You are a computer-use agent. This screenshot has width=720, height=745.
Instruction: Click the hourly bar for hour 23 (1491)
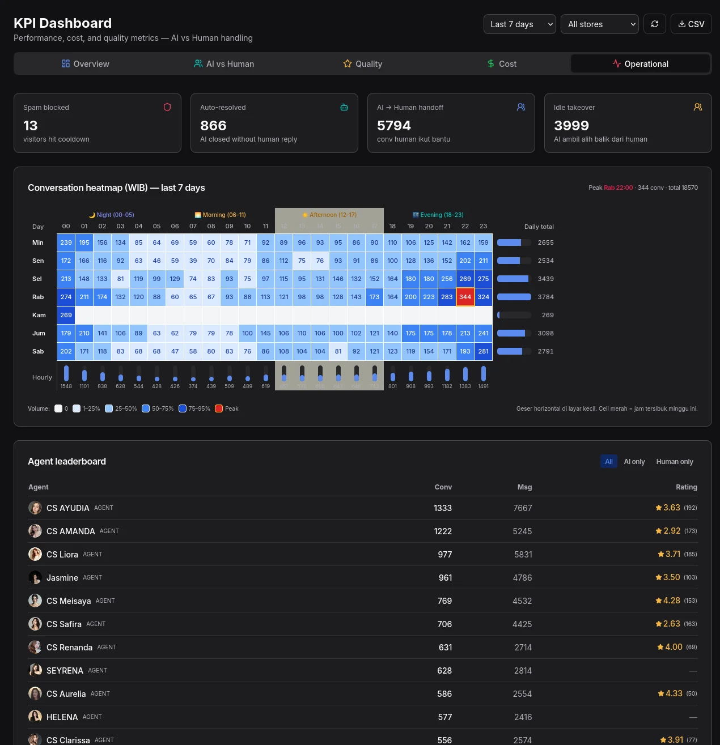click(484, 373)
